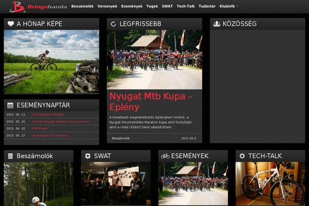This screenshot has width=309, height=206.
Task: Click the Beszámolók category link under the article
Action: pyautogui.click(x=121, y=139)
